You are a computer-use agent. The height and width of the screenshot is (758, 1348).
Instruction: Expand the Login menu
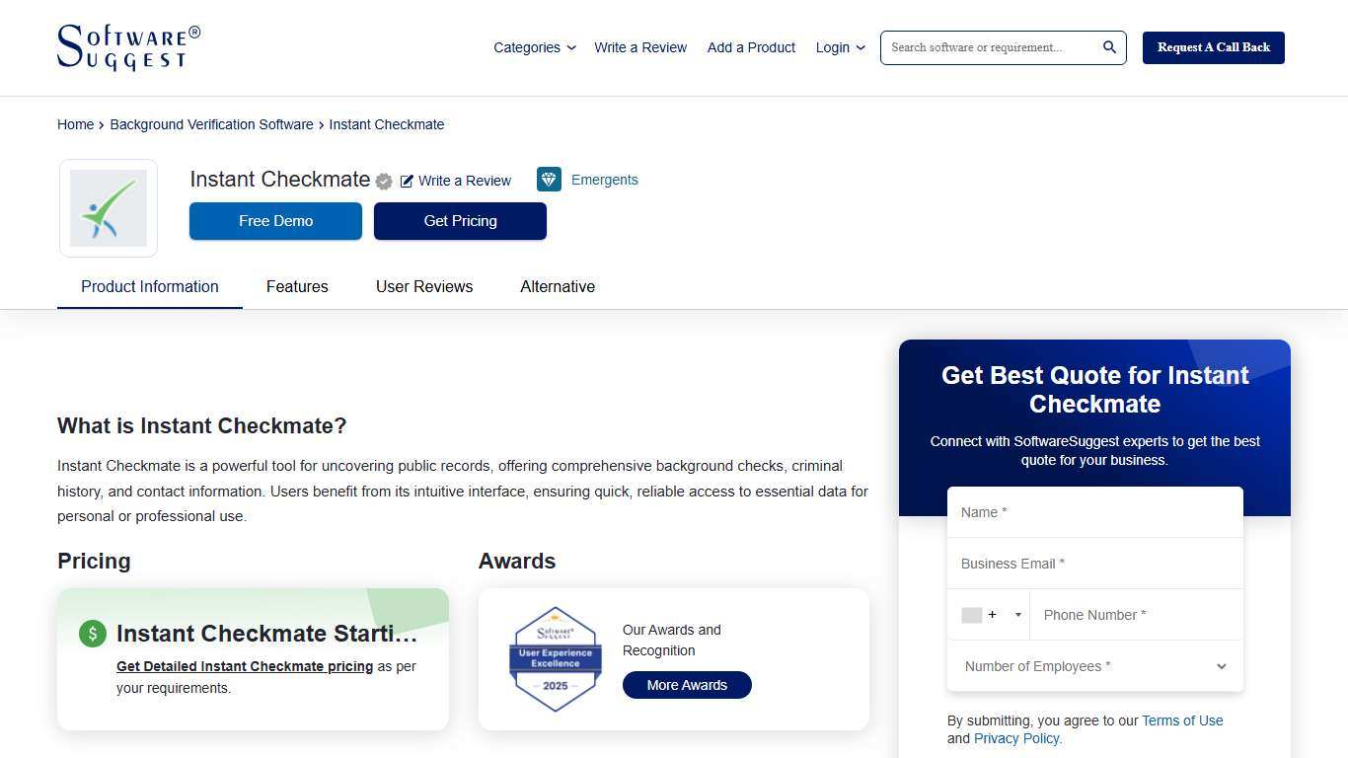click(x=839, y=47)
